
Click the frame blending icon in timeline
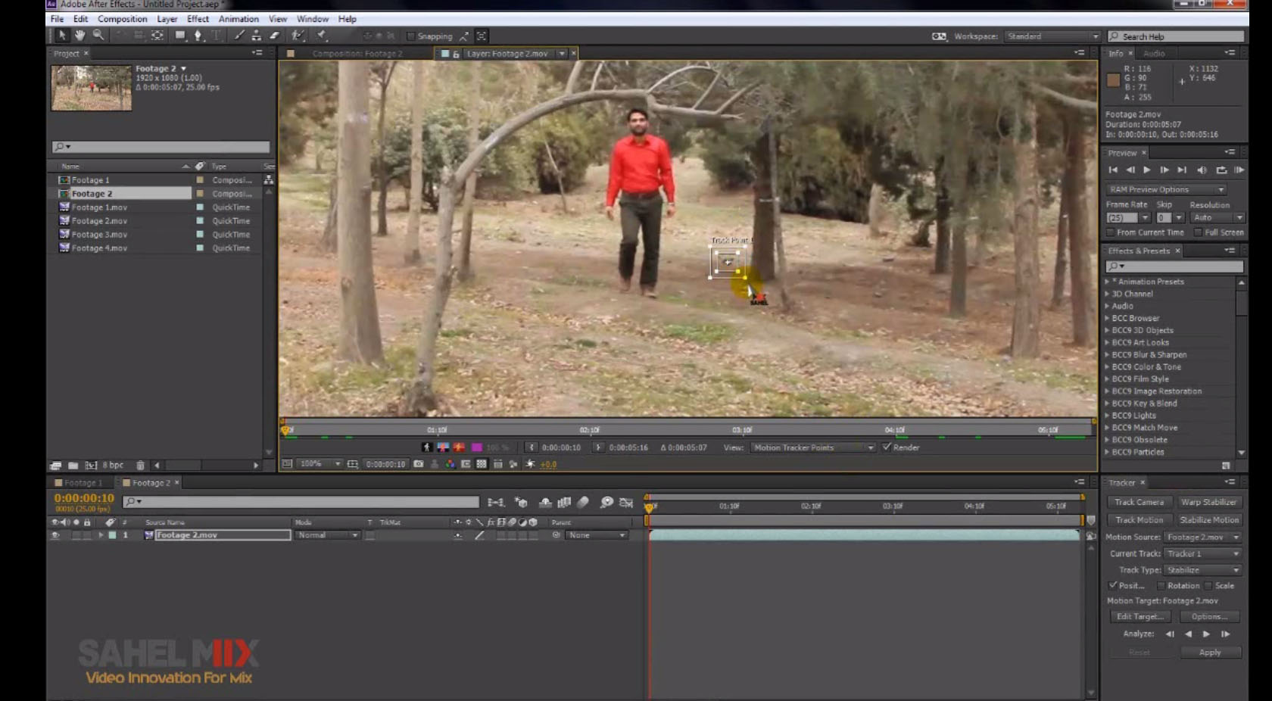coord(564,502)
